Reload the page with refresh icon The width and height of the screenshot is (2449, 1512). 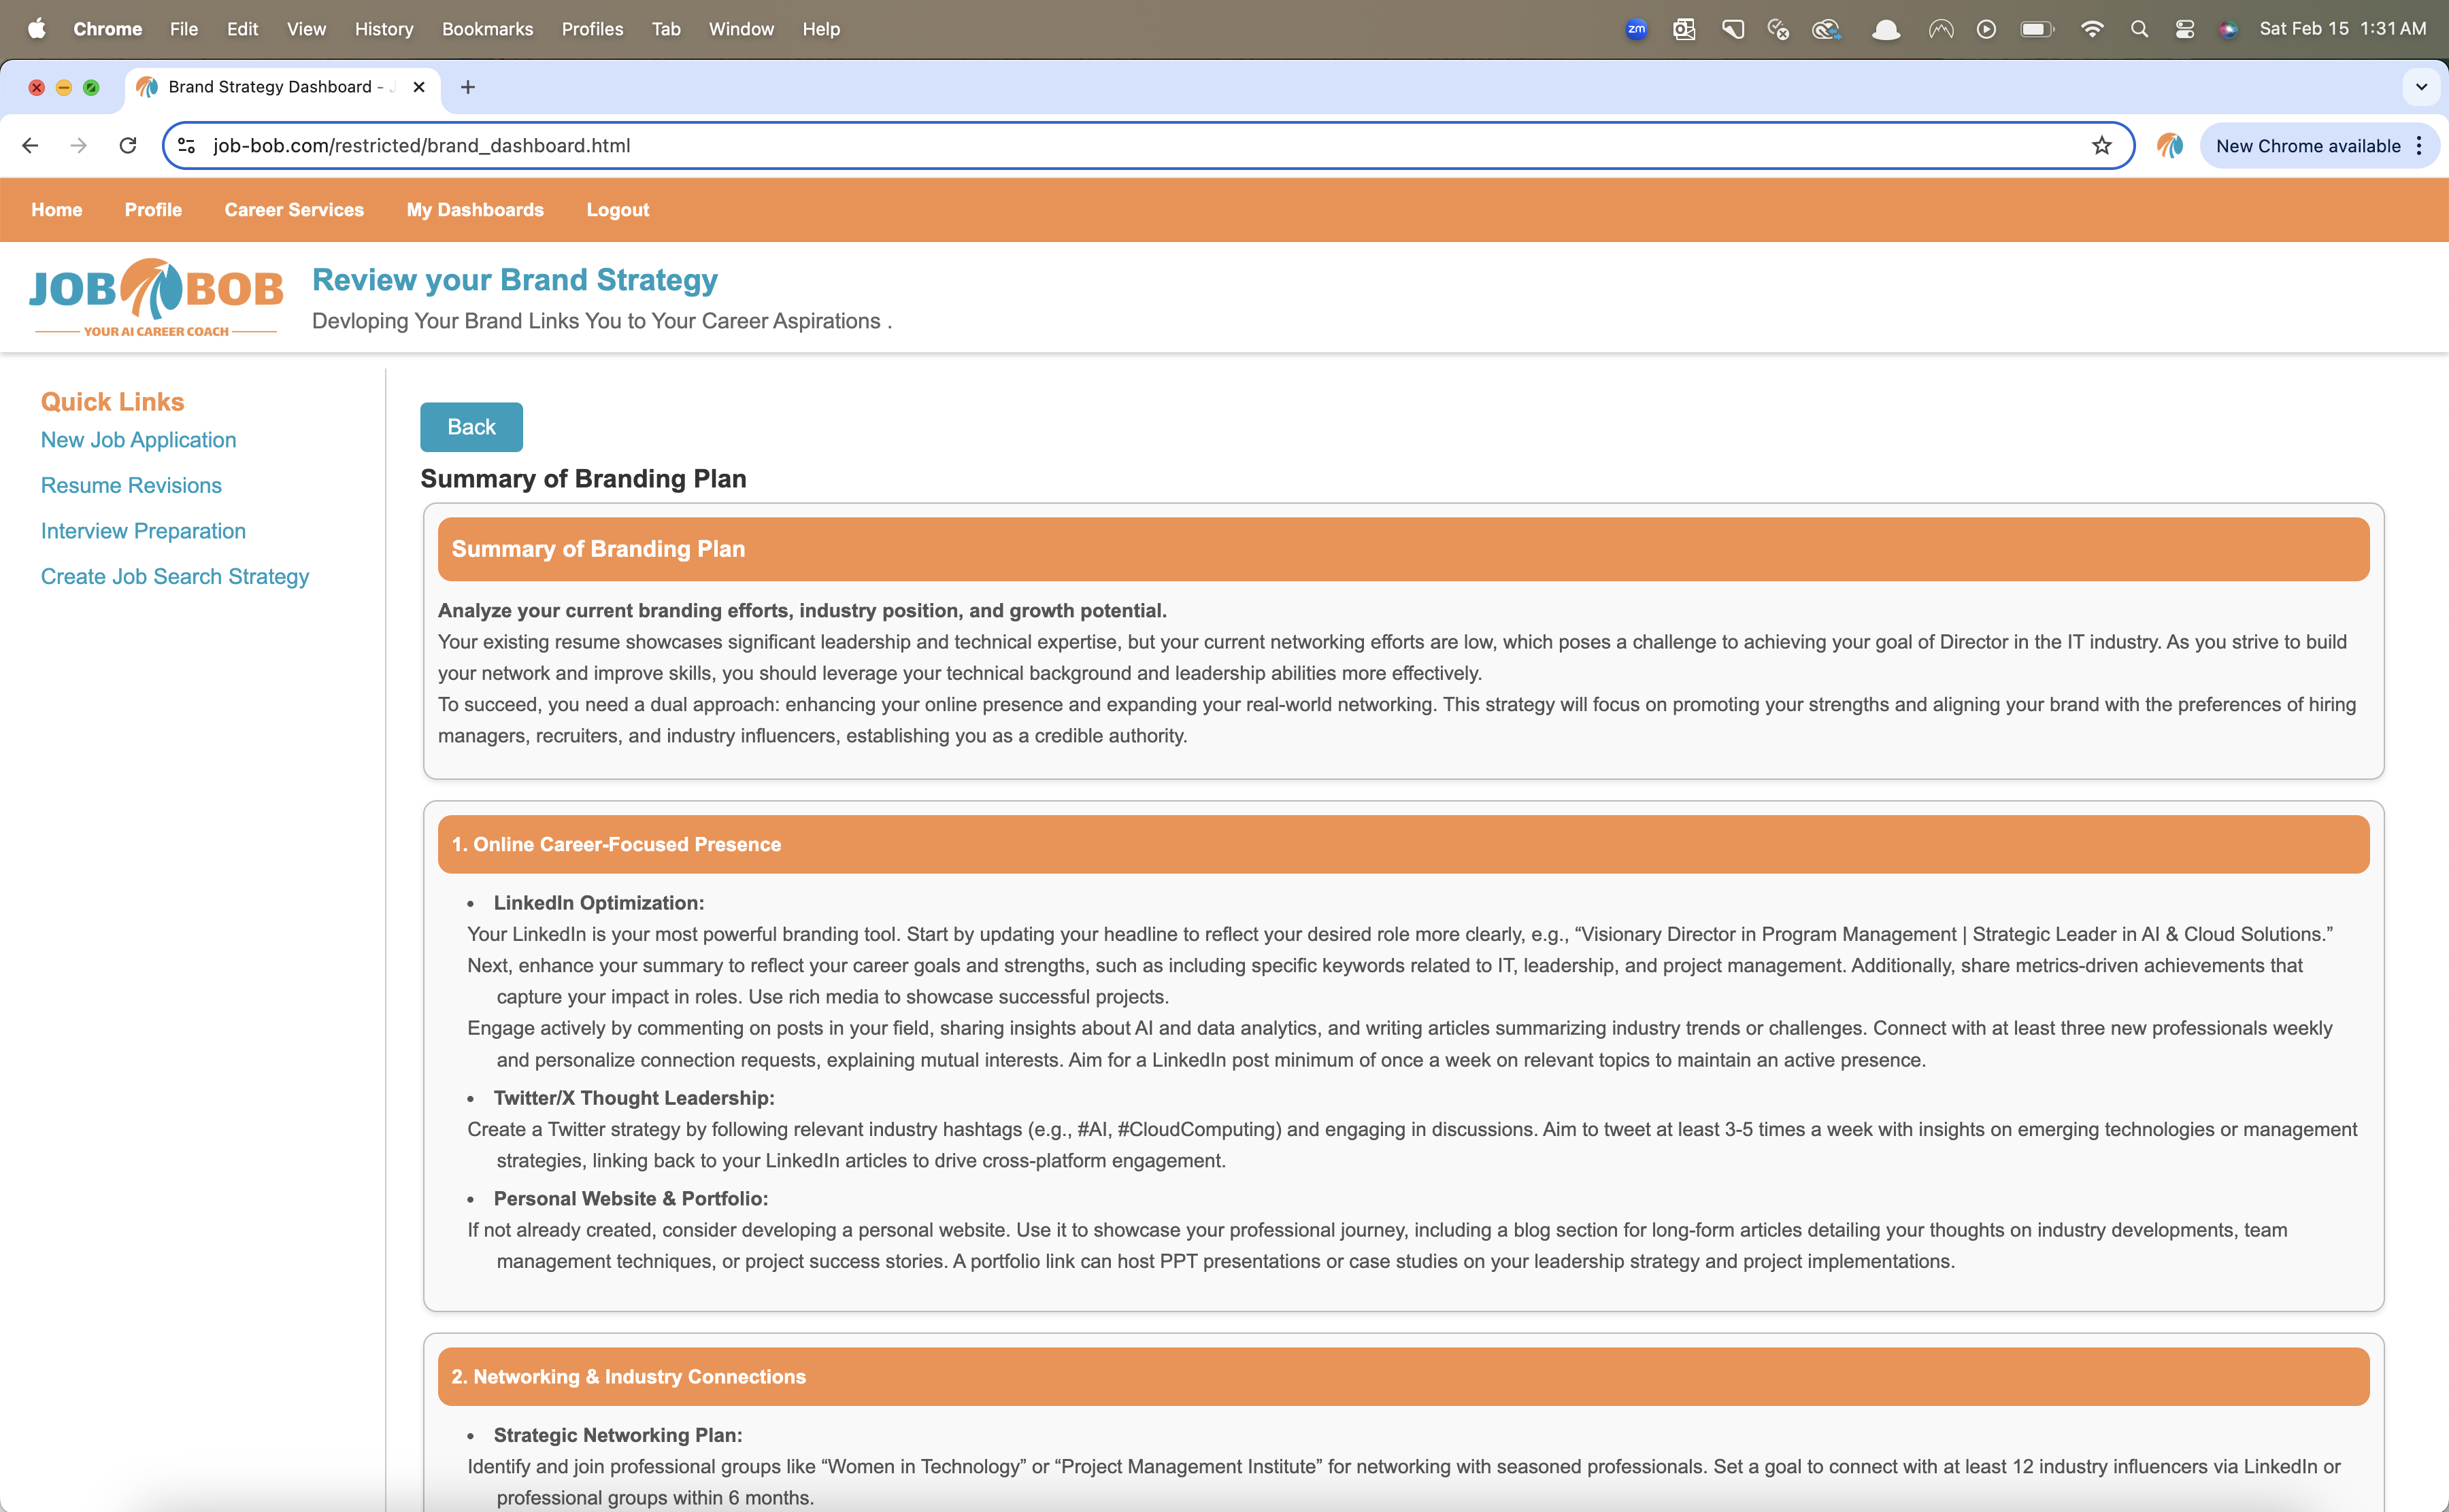127,145
